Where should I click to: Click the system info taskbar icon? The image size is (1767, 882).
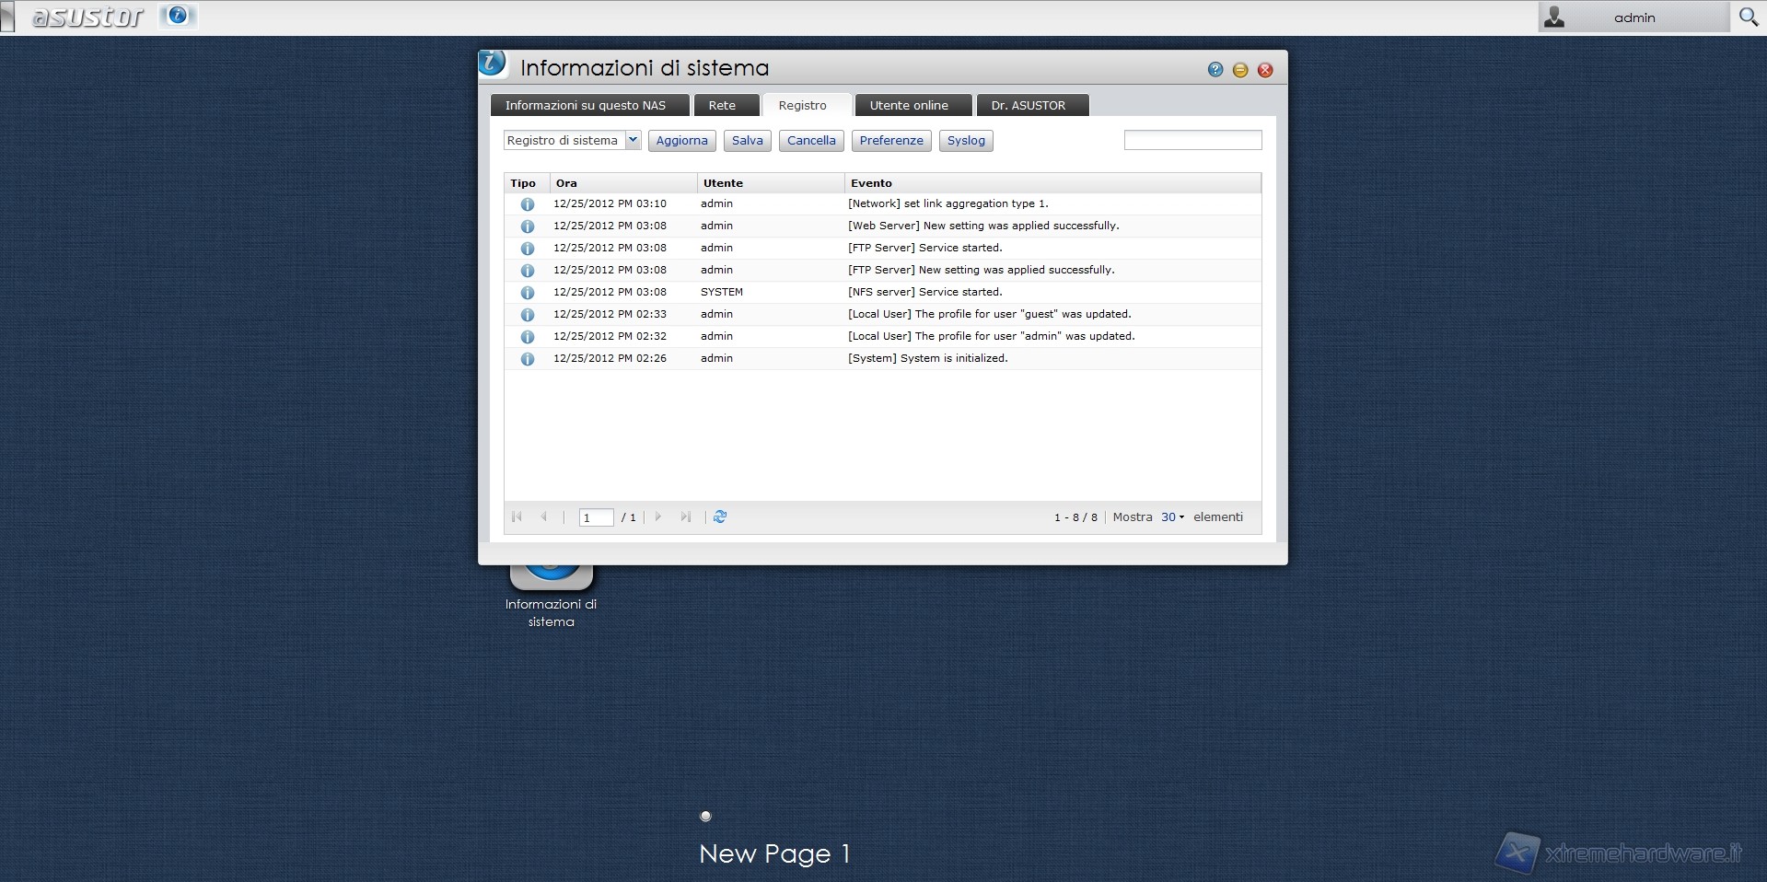[178, 16]
